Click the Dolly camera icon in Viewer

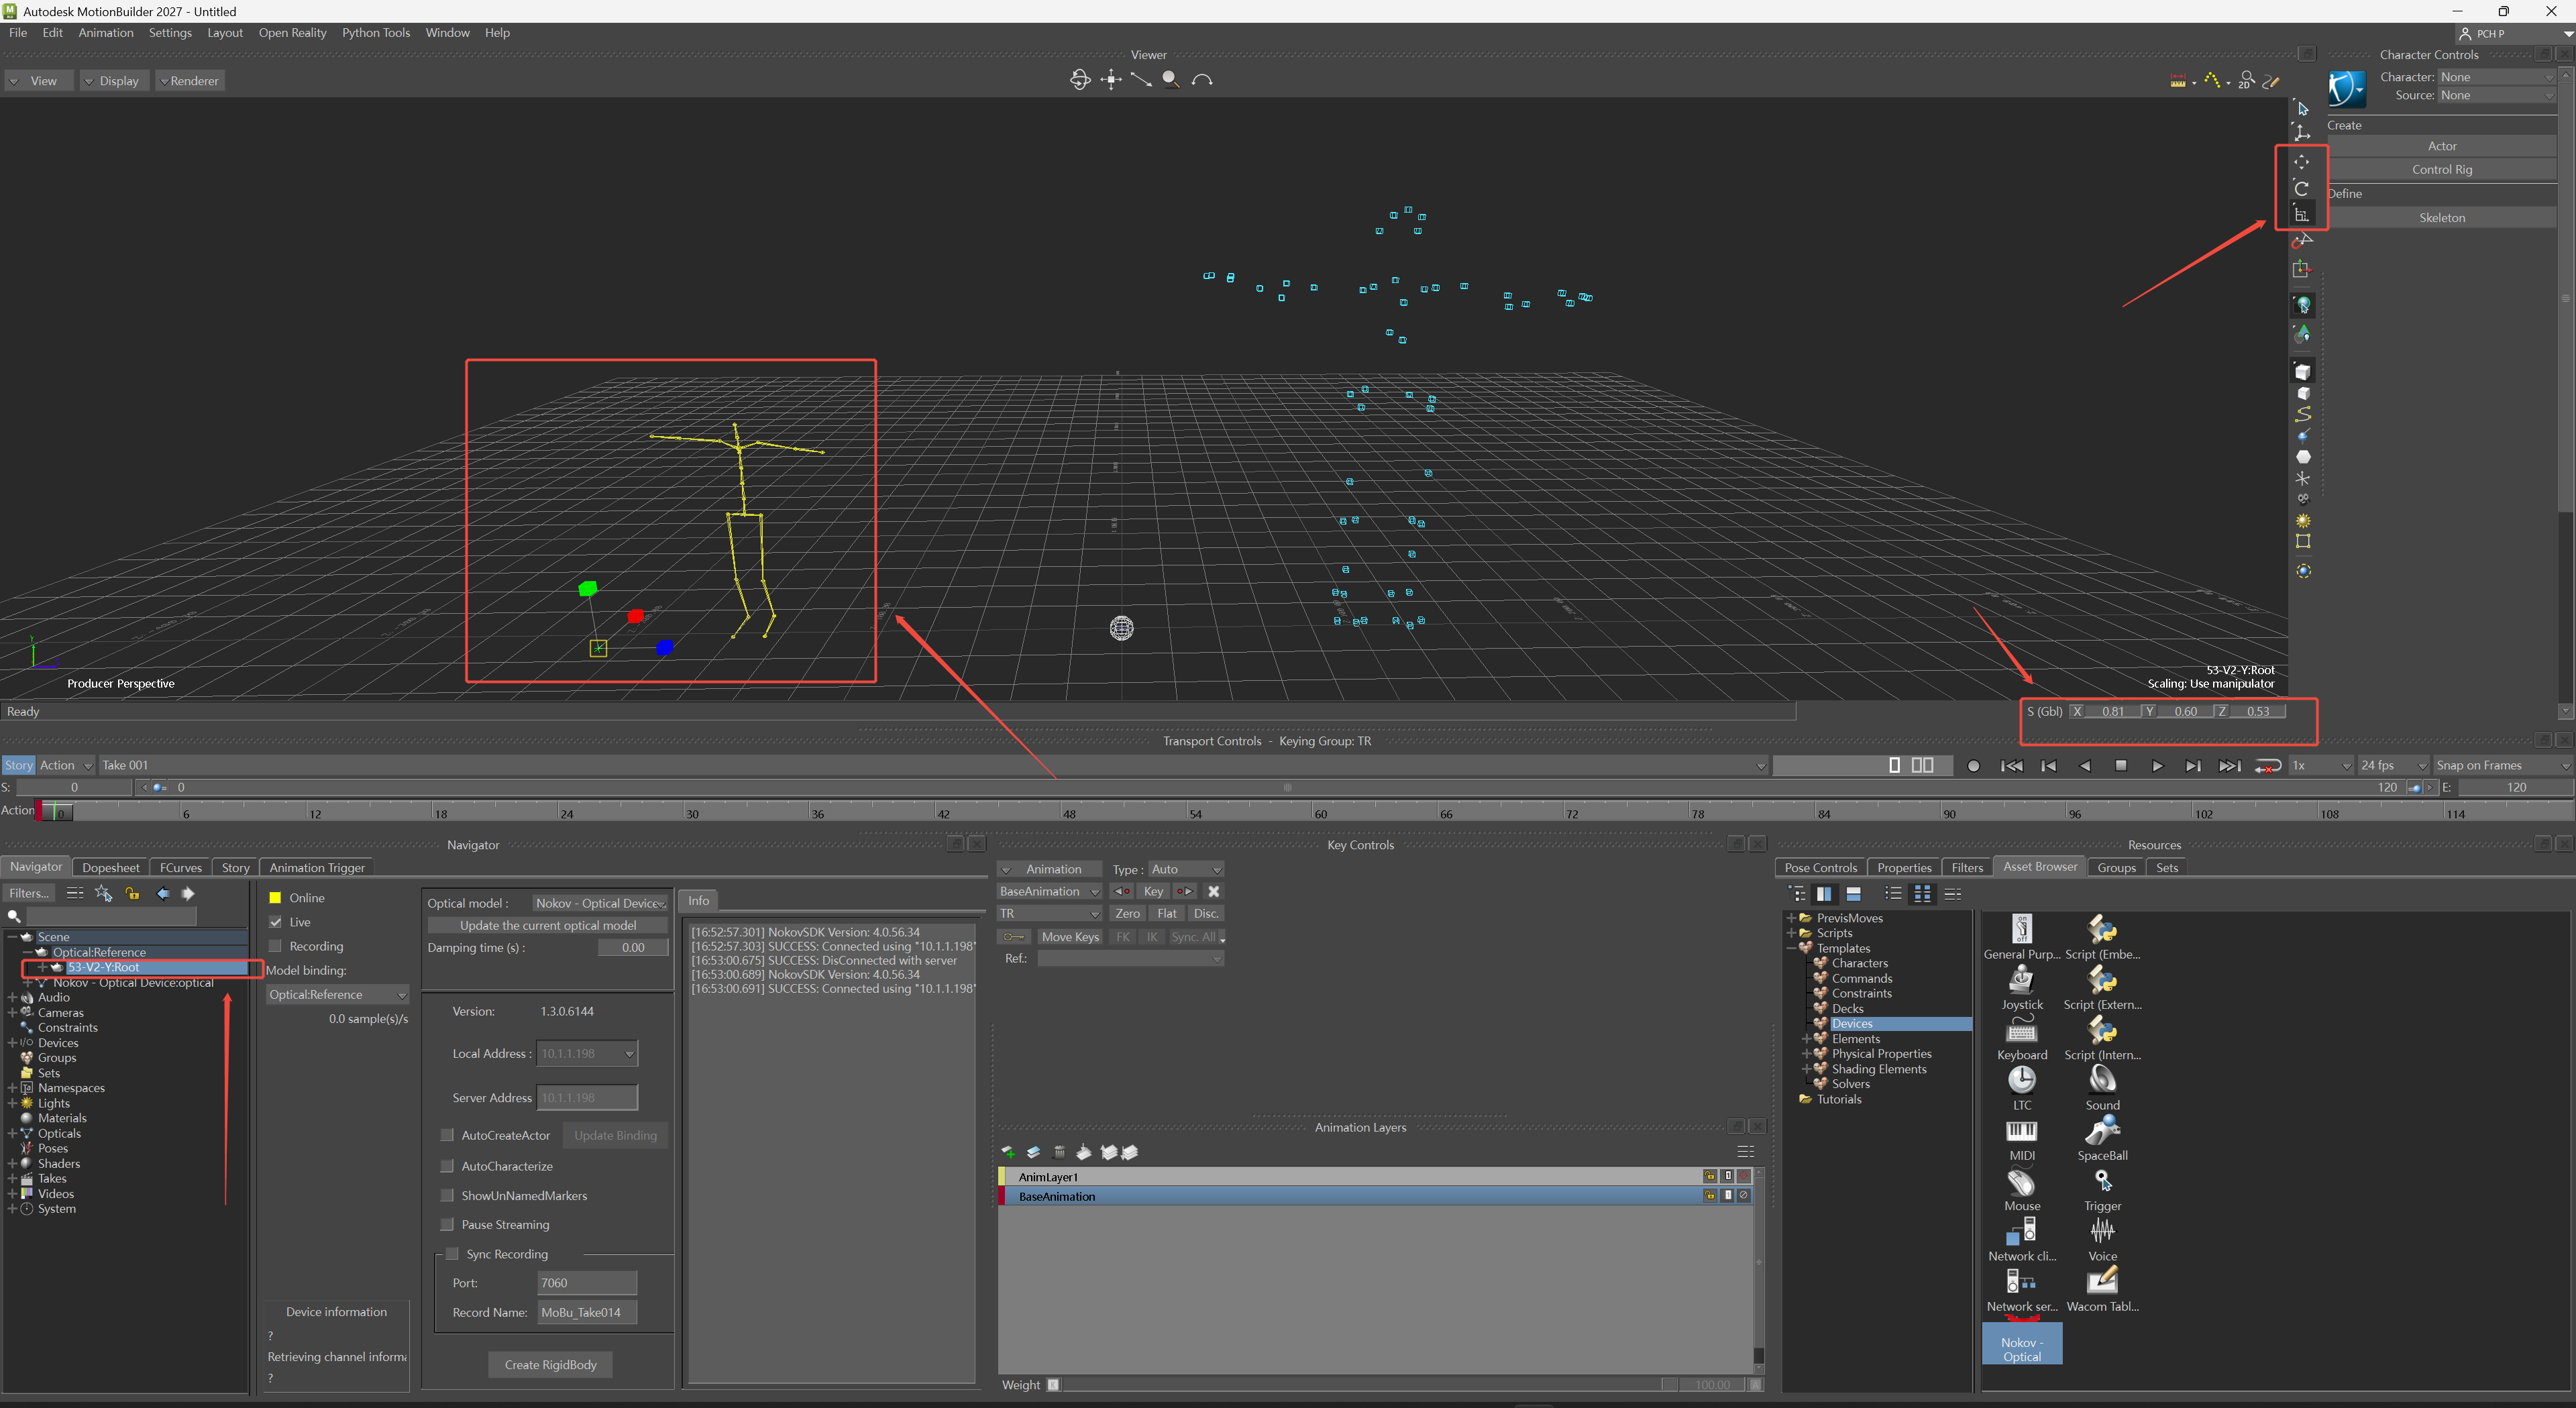(1141, 80)
